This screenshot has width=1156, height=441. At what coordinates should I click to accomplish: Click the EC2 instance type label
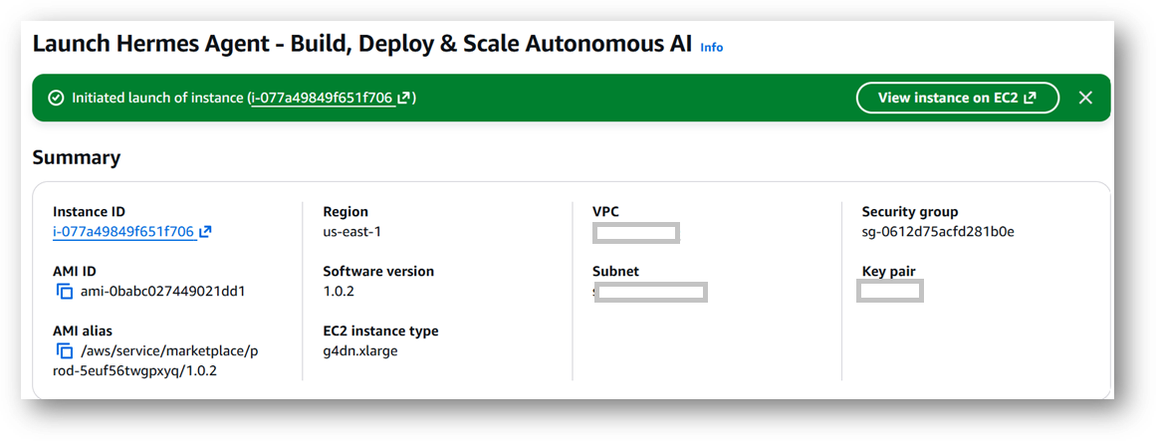point(380,331)
